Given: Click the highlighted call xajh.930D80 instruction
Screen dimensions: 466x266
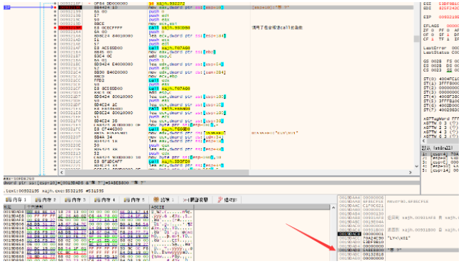Looking at the screenshot, I should [169, 28].
